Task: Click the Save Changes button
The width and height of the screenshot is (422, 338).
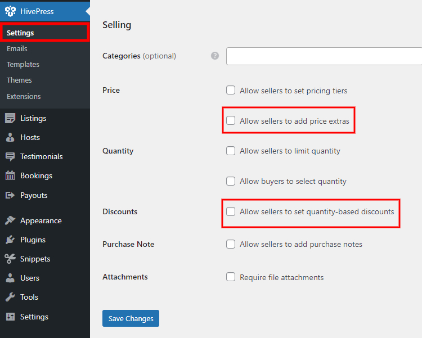Action: click(x=131, y=318)
